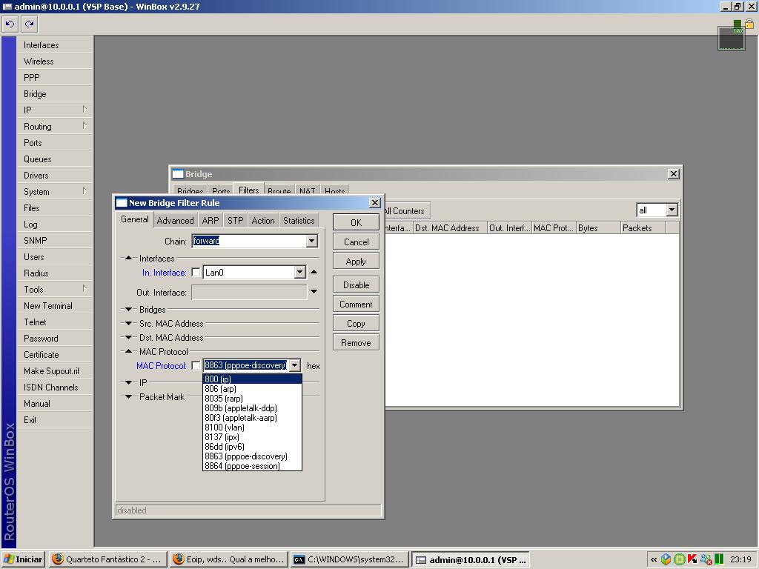Select 80f3 (appletalk-aarp) protocol option

point(252,418)
